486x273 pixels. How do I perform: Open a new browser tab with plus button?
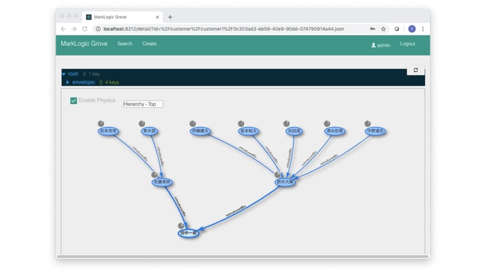[x=170, y=17]
